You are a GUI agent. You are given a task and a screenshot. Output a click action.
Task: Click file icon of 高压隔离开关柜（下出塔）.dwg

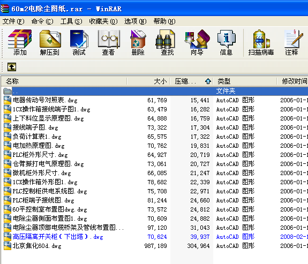(x=7, y=237)
